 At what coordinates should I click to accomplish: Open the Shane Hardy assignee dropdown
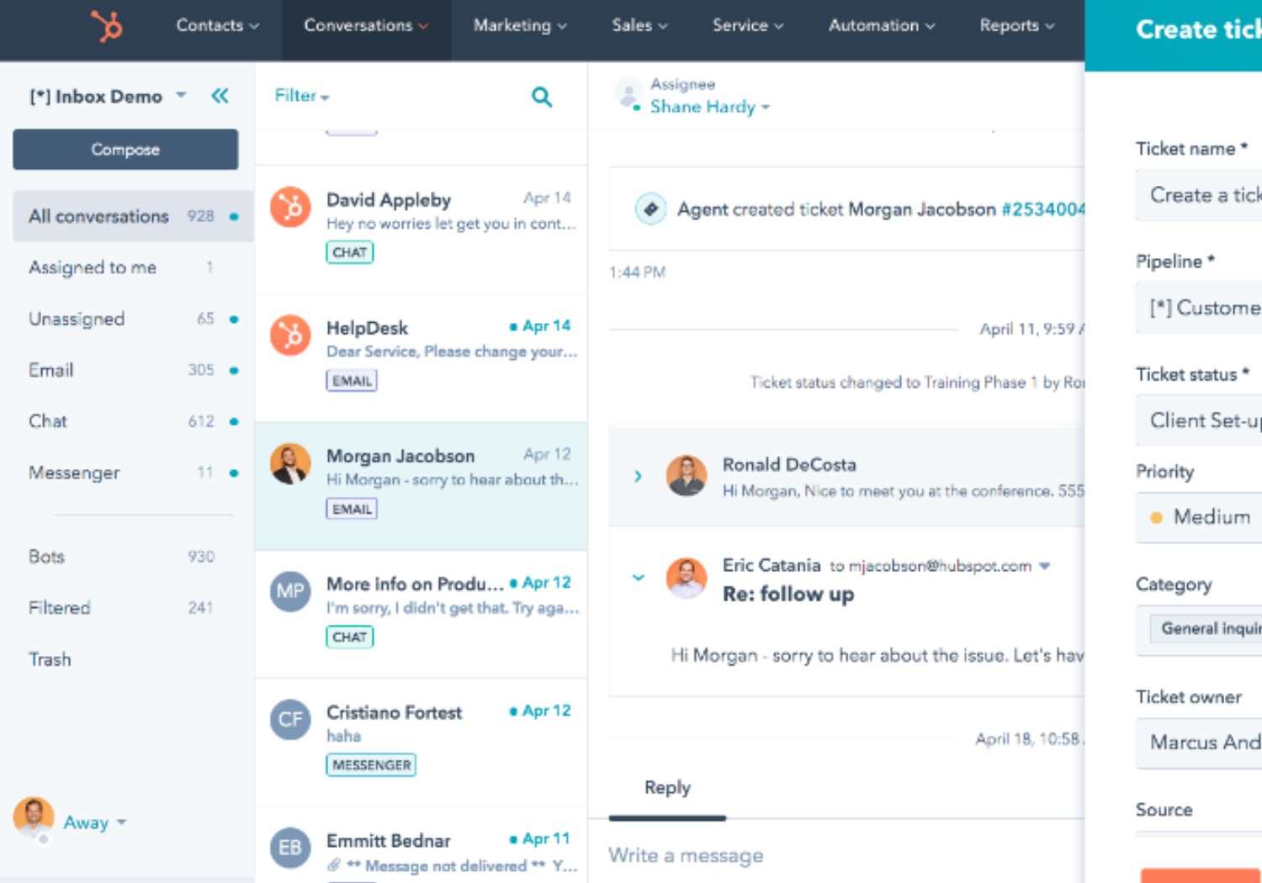(x=709, y=107)
